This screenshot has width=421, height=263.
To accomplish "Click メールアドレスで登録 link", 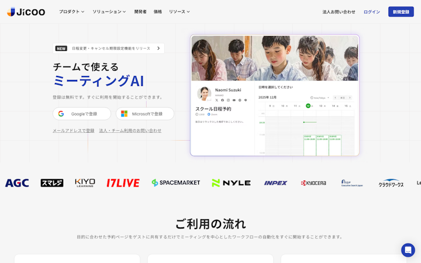I will (x=73, y=131).
